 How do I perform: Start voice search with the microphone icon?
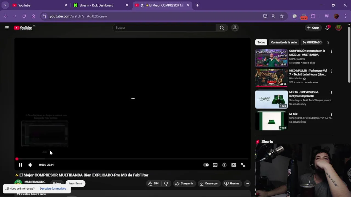235,28
